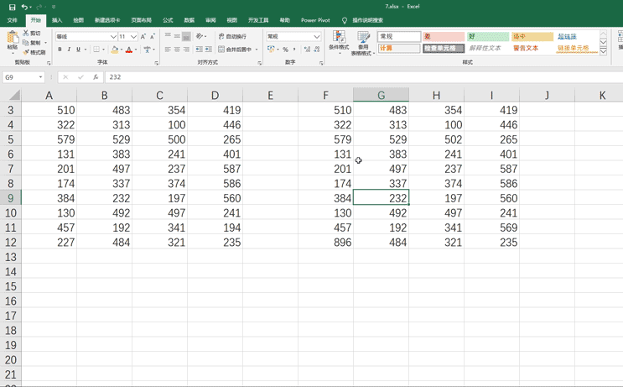Open 条件格式 conditional formatting
Screen dimensions: 623x387
tap(339, 41)
